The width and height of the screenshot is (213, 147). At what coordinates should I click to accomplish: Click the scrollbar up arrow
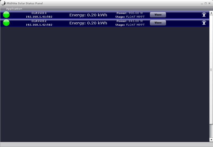[211, 13]
